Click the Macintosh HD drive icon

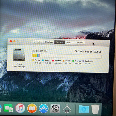[x=19, y=54]
